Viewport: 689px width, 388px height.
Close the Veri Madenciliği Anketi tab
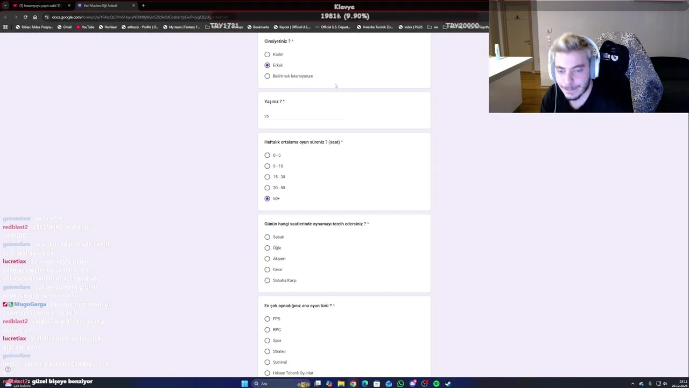pyautogui.click(x=133, y=5)
